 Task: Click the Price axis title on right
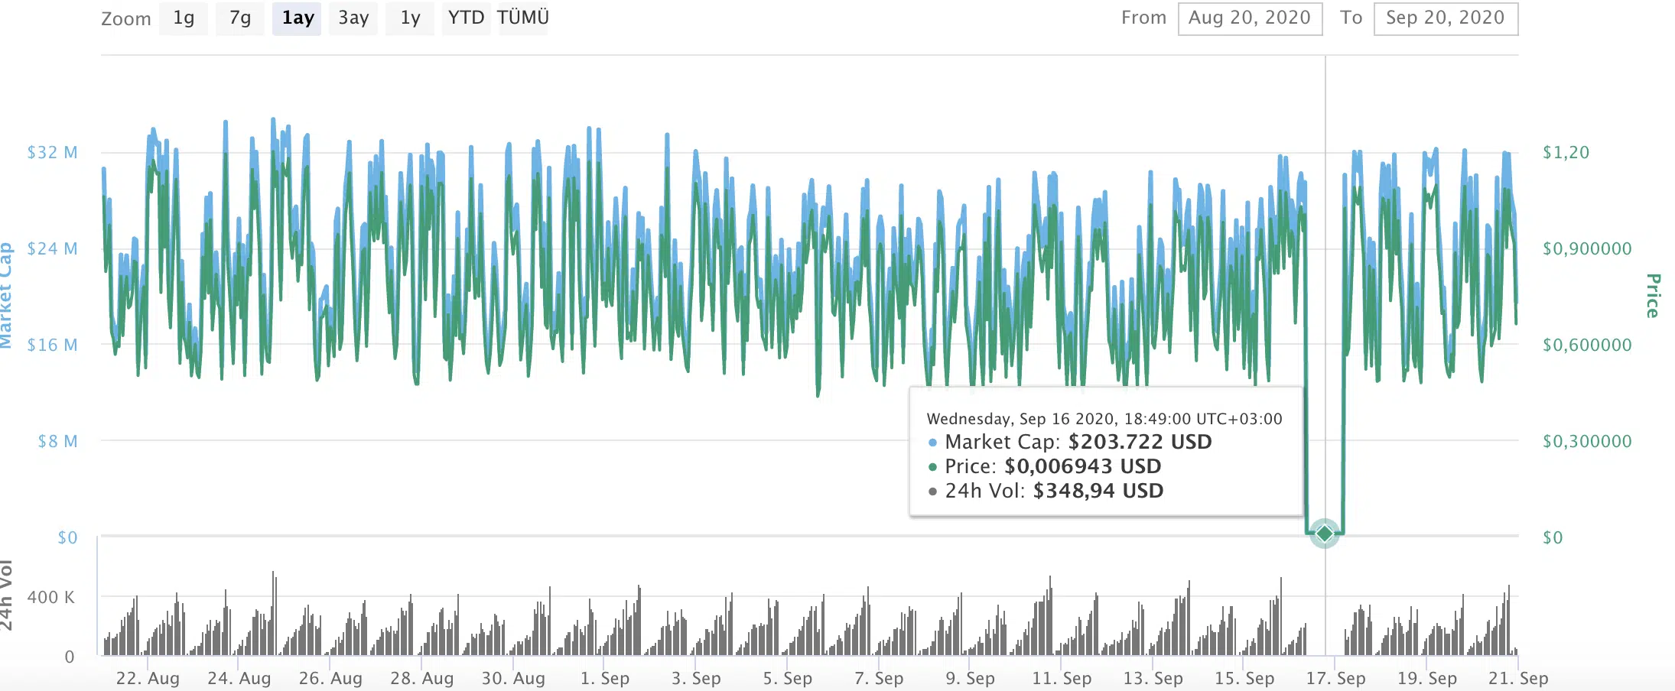pos(1652,296)
